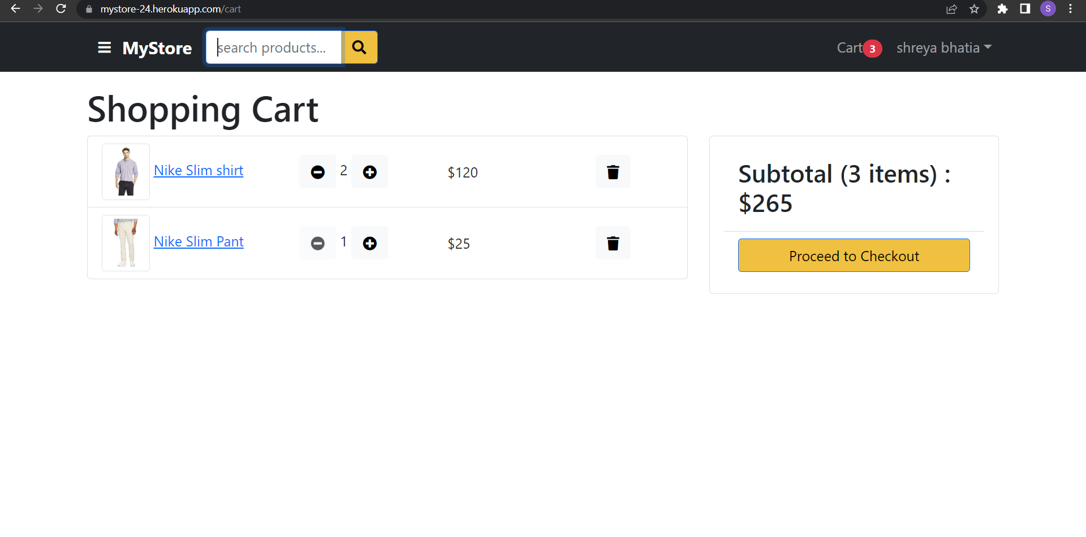1086x537 pixels.
Task: Click the browser profile avatar icon
Action: point(1048,9)
